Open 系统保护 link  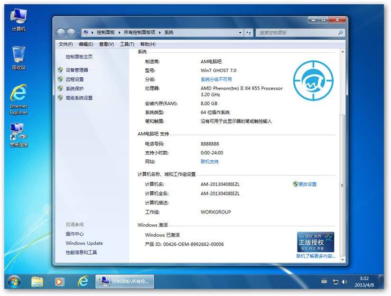point(74,89)
